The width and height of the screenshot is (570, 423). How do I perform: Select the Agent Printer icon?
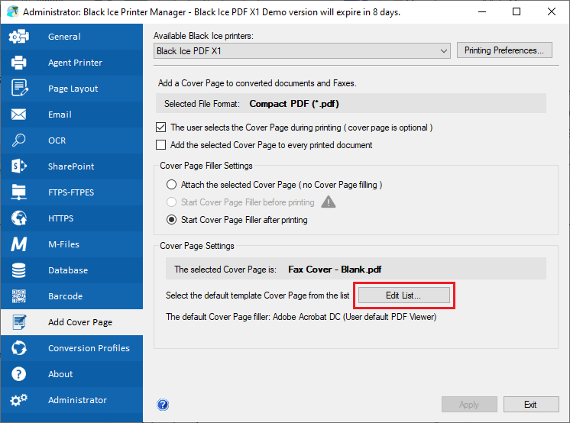click(19, 63)
